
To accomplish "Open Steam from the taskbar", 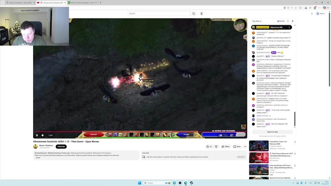I will 191,183.
